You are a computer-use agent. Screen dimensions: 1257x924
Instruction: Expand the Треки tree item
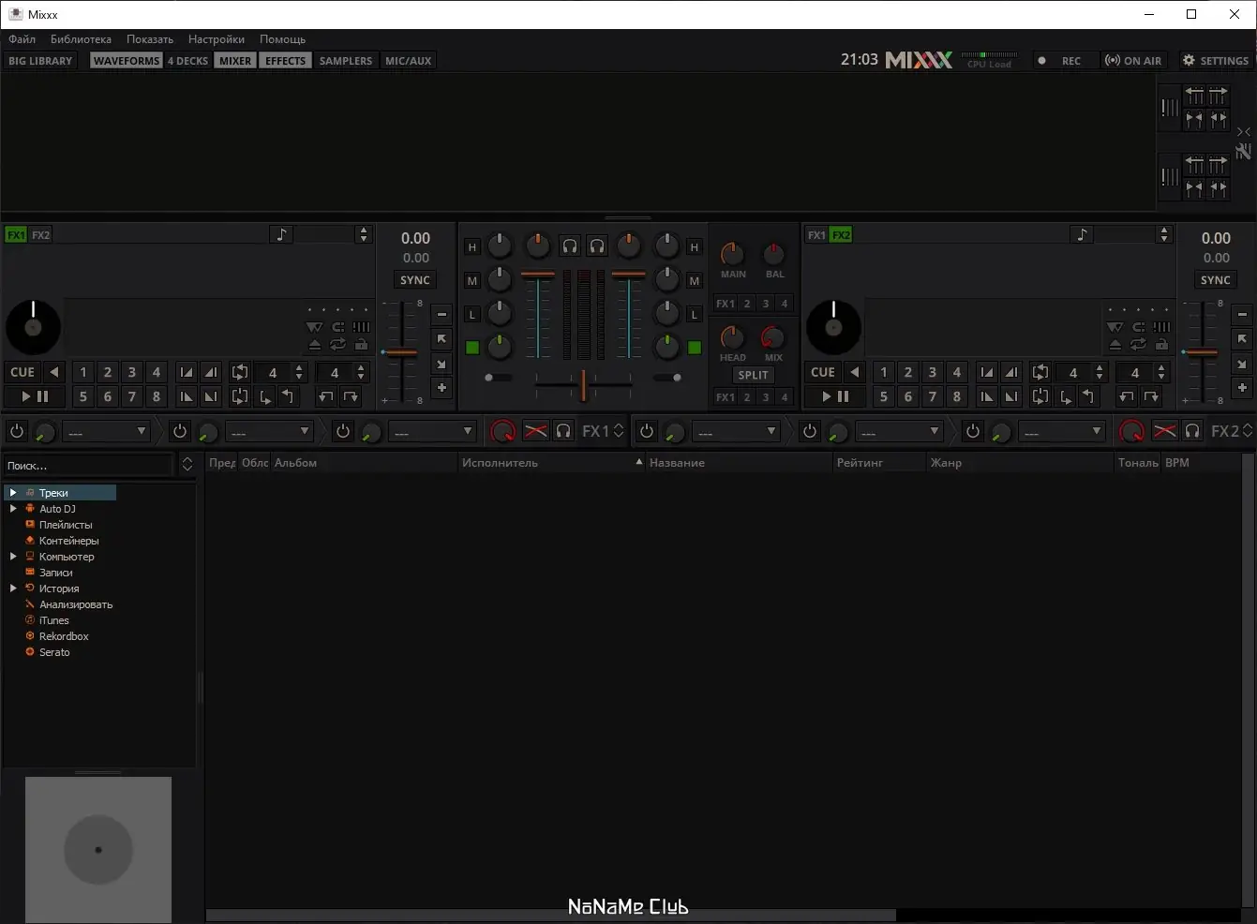tap(13, 492)
